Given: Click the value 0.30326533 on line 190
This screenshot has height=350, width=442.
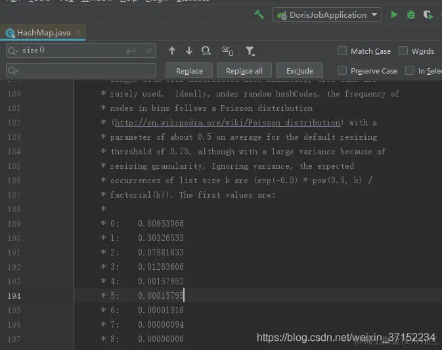Looking at the screenshot, I should (161, 238).
